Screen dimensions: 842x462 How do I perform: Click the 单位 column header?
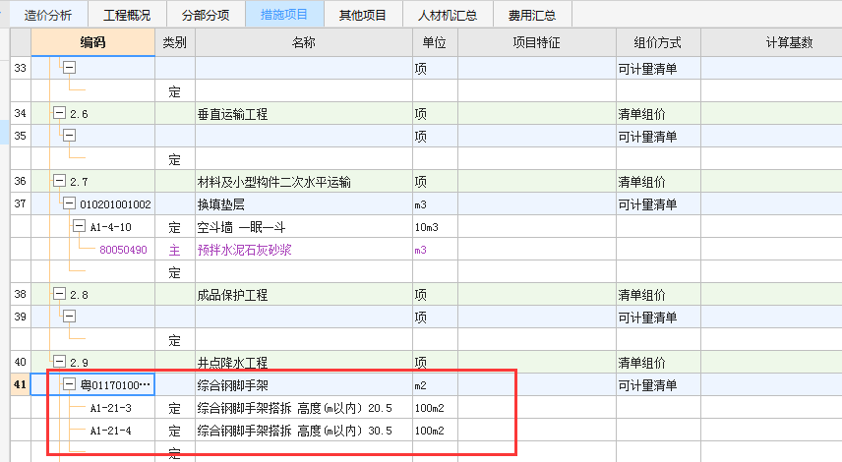(x=435, y=42)
